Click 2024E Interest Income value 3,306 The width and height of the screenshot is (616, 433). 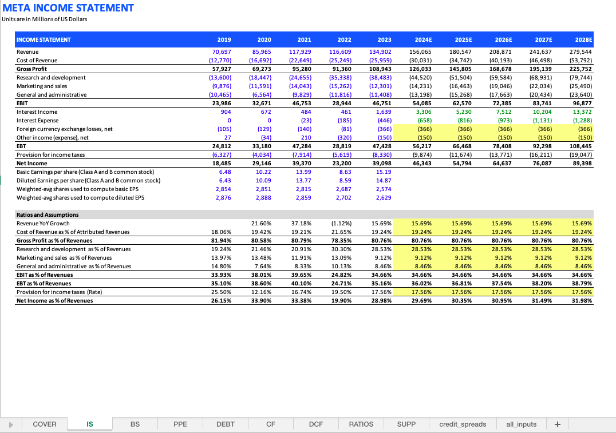424,112
